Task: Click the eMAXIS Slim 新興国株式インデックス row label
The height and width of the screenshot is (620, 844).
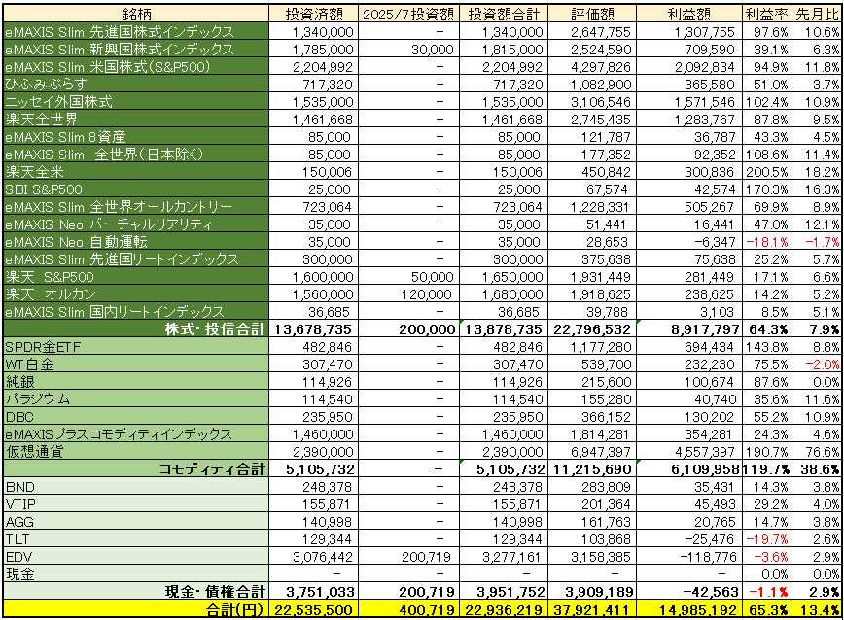Action: (136, 50)
